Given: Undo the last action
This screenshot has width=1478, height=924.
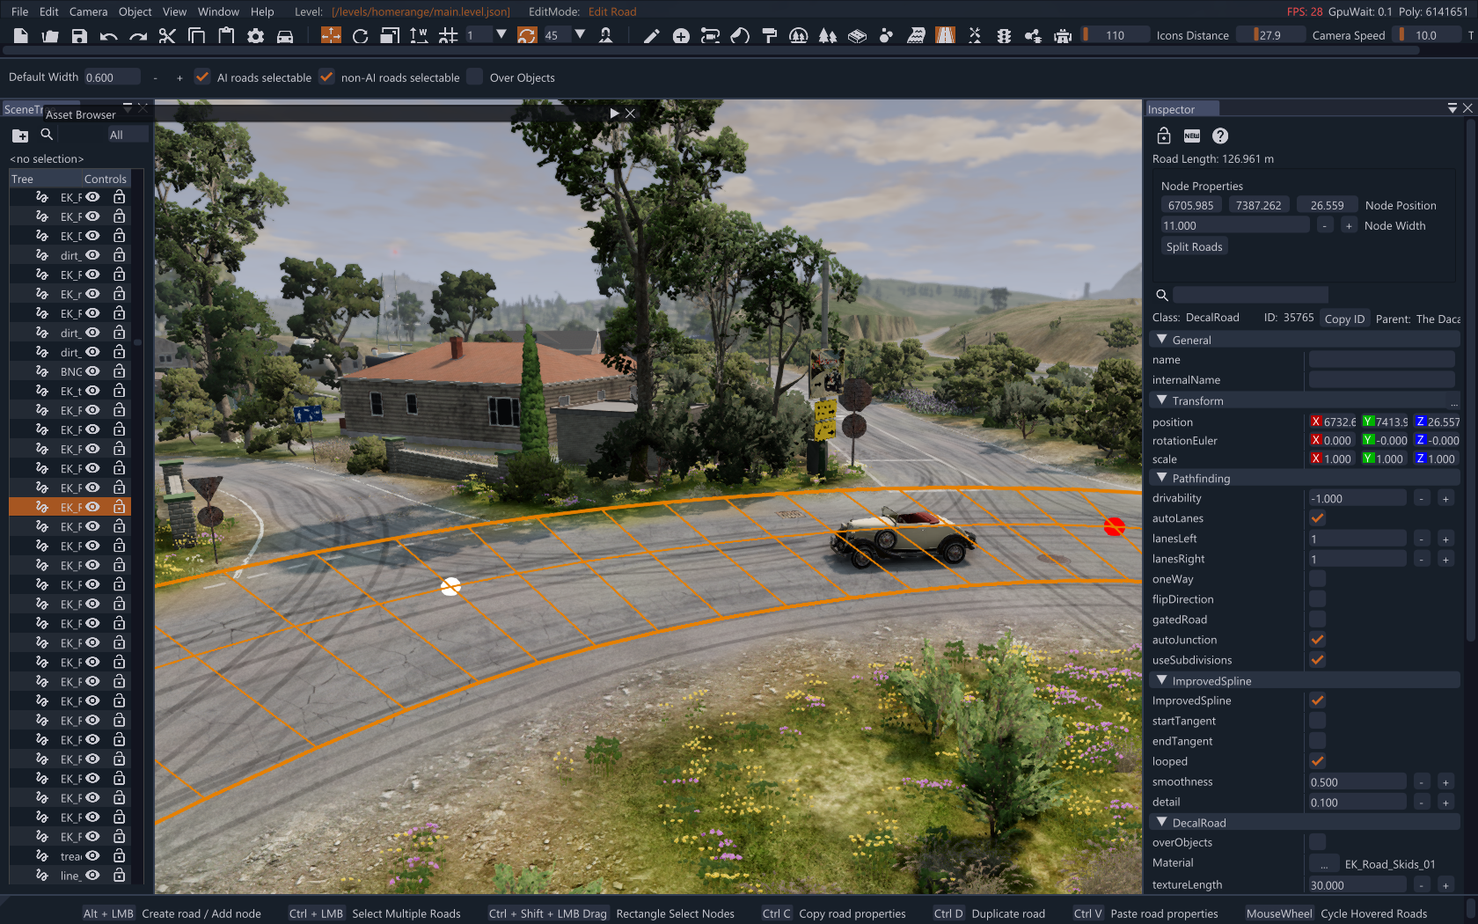Looking at the screenshot, I should (x=109, y=36).
